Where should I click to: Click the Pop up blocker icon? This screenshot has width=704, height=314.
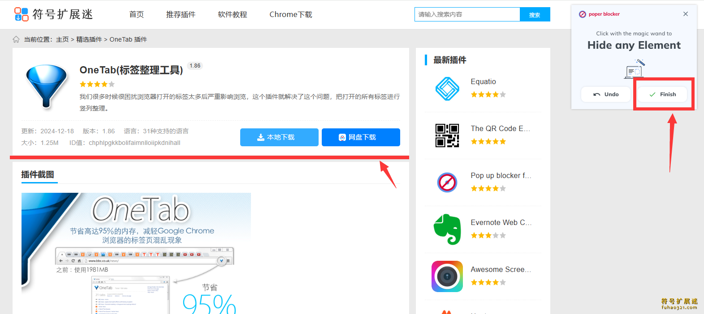click(447, 182)
